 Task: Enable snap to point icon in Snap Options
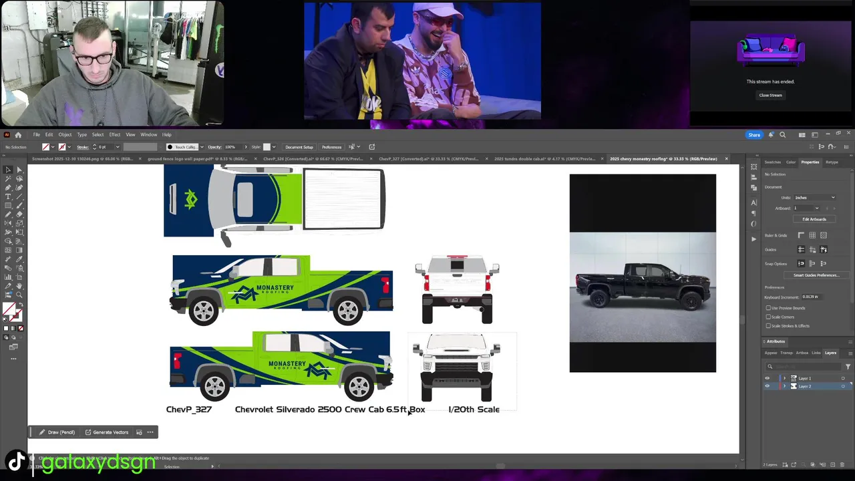(801, 263)
